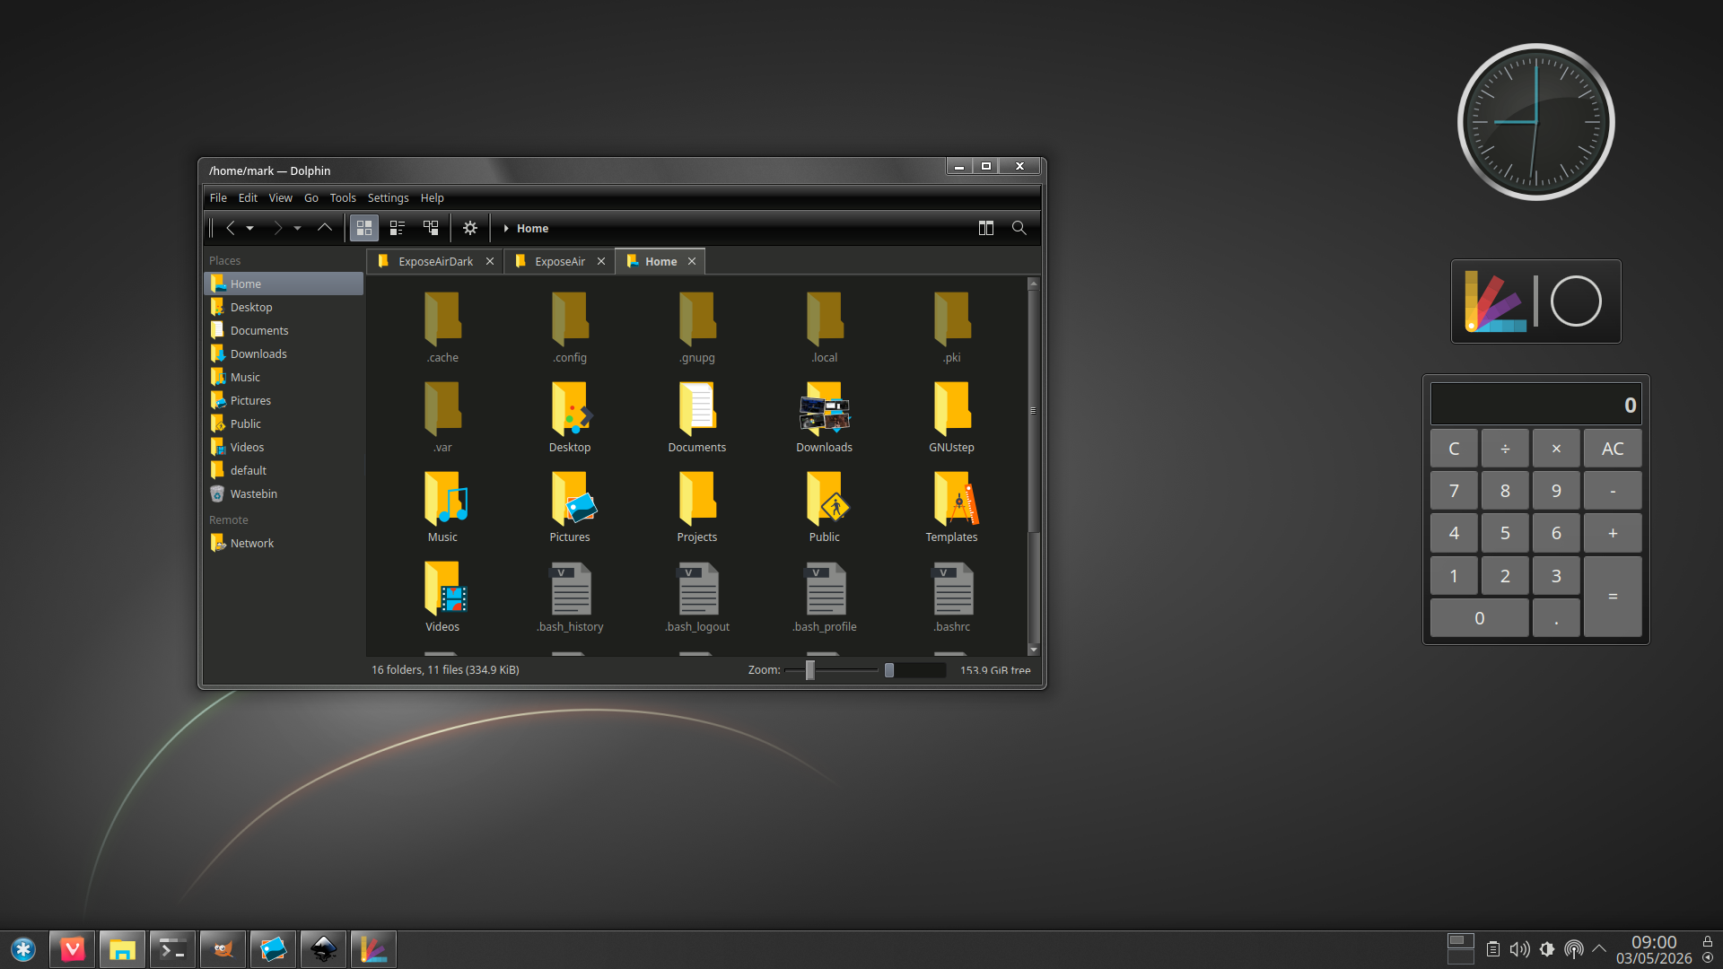Go up to the parent folder
The image size is (1723, 969).
click(325, 228)
